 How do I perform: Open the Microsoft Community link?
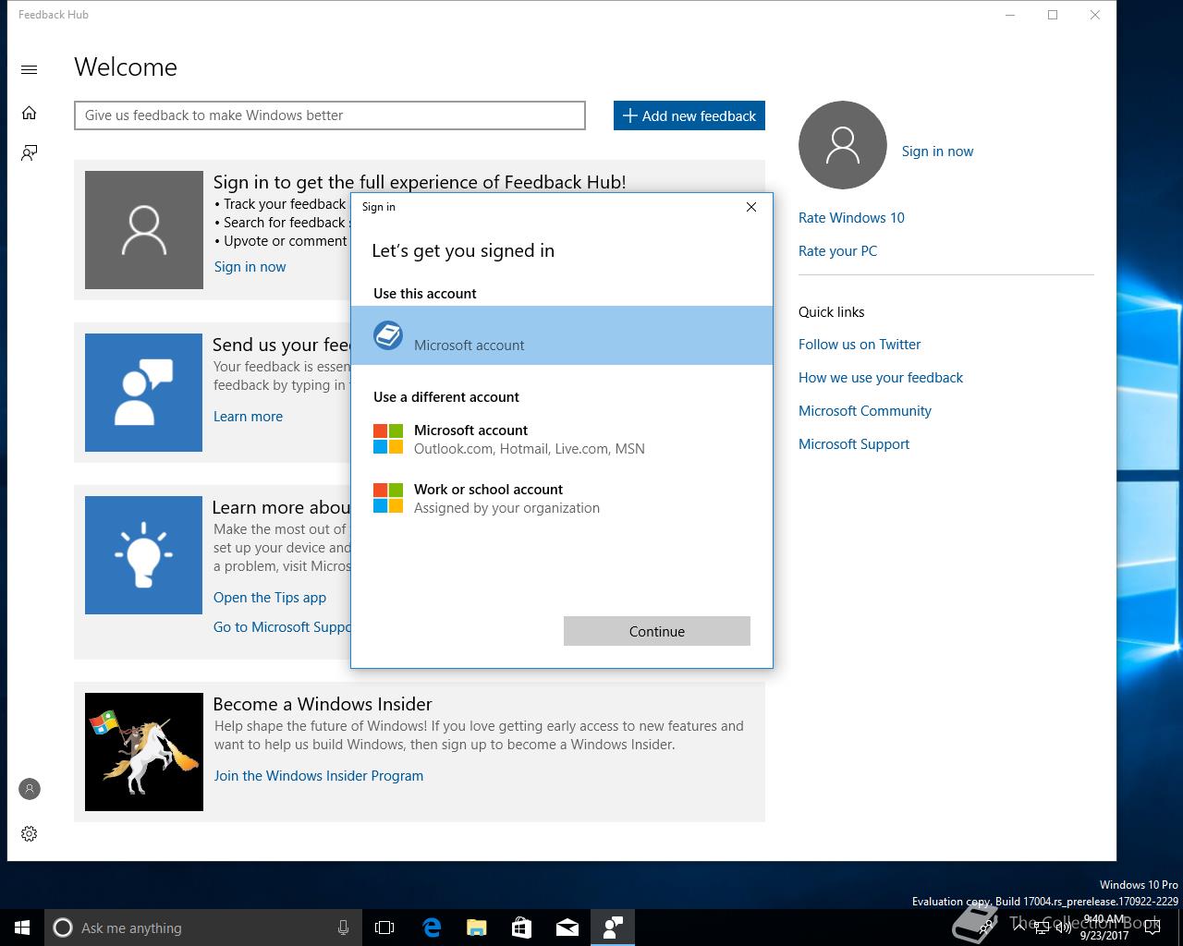point(865,411)
